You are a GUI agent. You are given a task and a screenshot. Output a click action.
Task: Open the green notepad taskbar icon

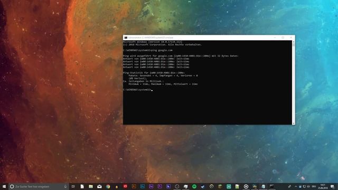pyautogui.click(x=237, y=186)
